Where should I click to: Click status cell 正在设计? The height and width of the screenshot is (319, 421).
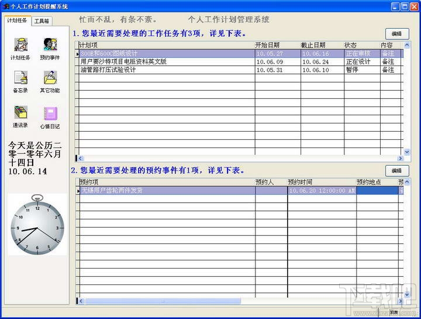coord(362,62)
